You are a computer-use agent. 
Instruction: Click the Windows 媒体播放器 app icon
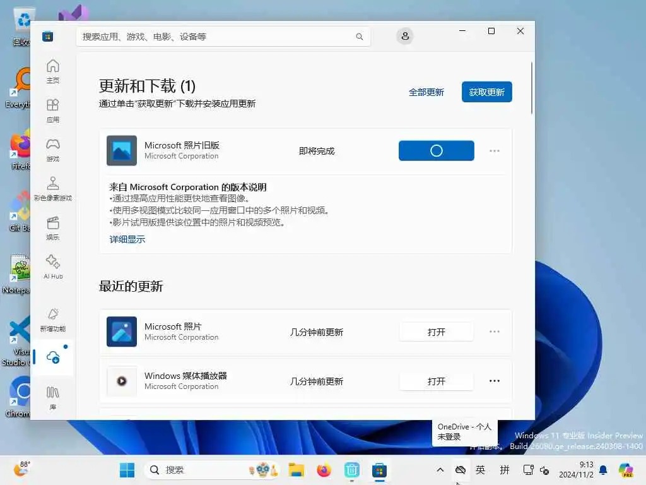tap(122, 381)
